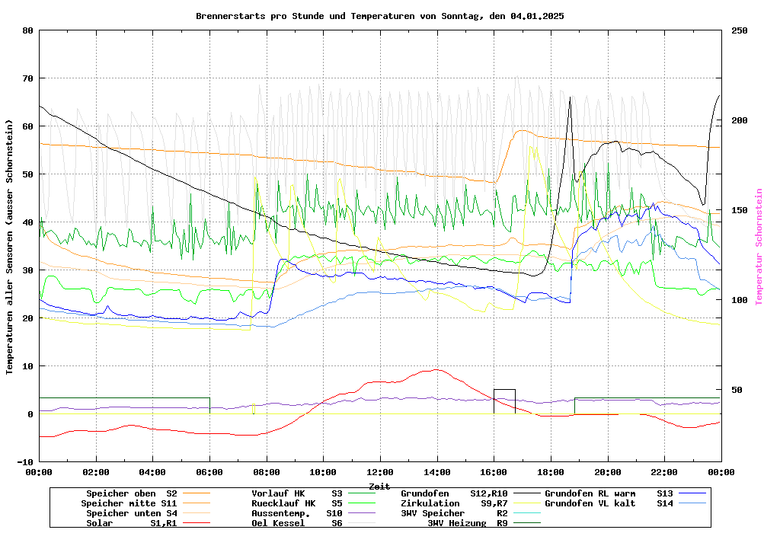
Task: Click the 'Zeit' x-axis label
Action: [379, 486]
